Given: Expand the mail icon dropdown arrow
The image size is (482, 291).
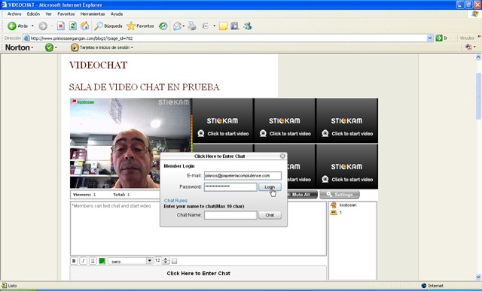Looking at the screenshot, I should (x=184, y=26).
